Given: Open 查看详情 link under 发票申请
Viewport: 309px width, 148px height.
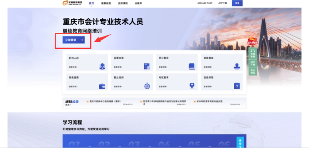Looking at the screenshot, I should [x=118, y=67].
